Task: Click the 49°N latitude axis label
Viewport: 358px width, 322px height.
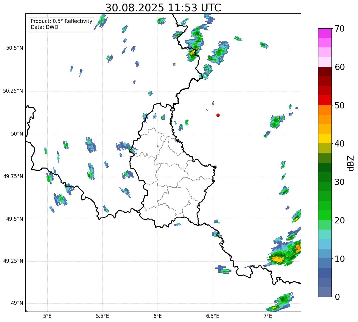Action: point(17,303)
